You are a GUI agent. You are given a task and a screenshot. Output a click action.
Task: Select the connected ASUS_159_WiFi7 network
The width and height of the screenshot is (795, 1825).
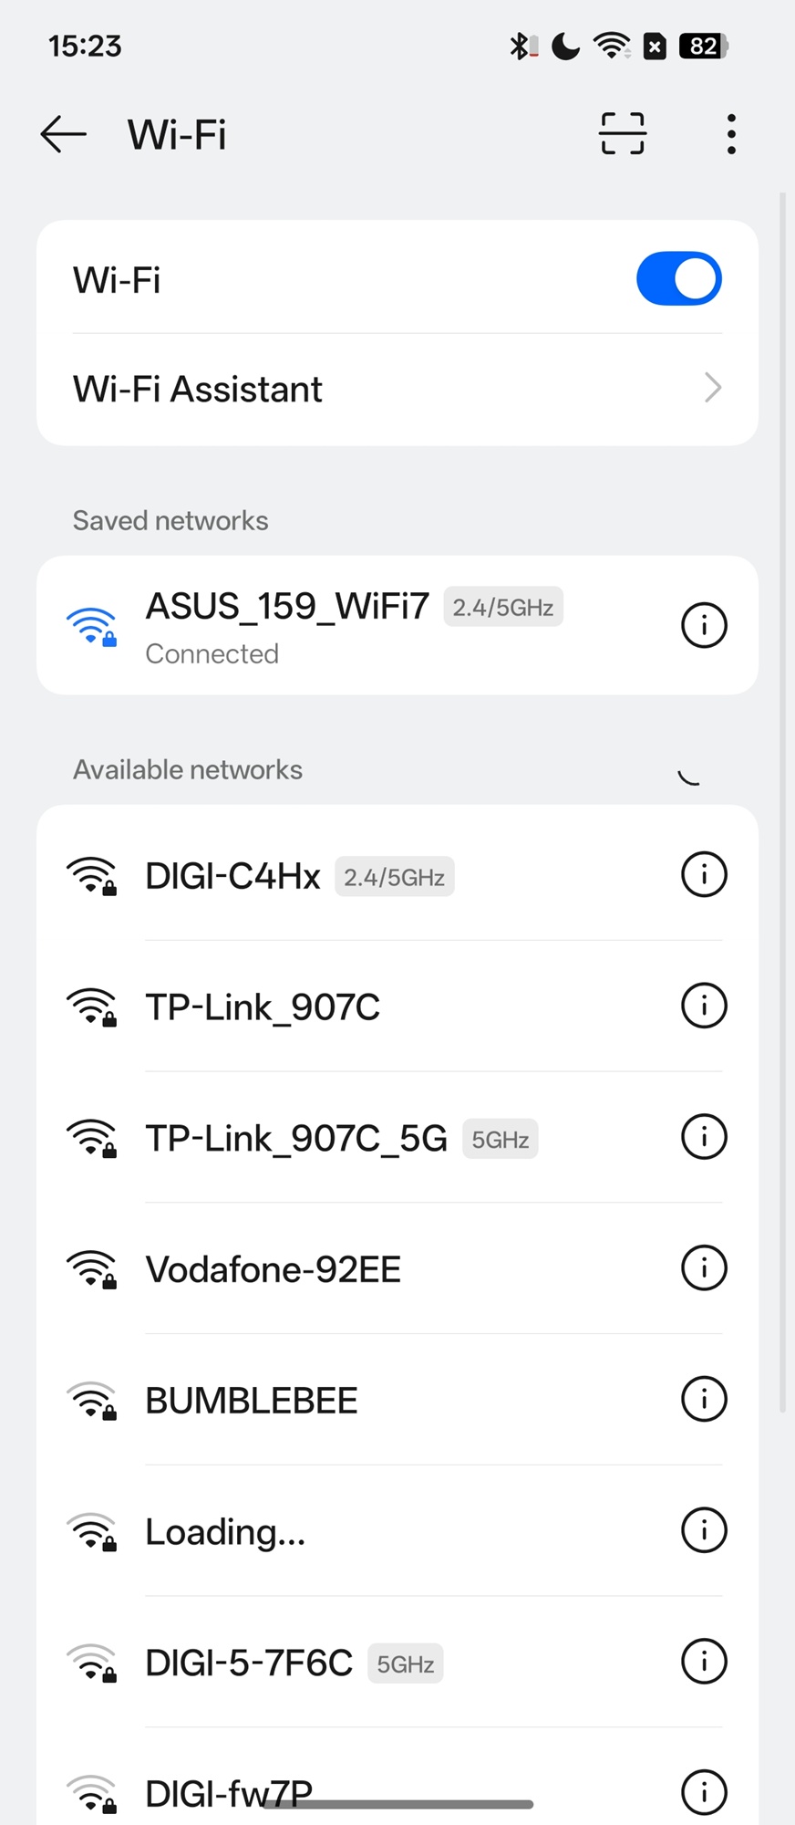pyautogui.click(x=287, y=625)
